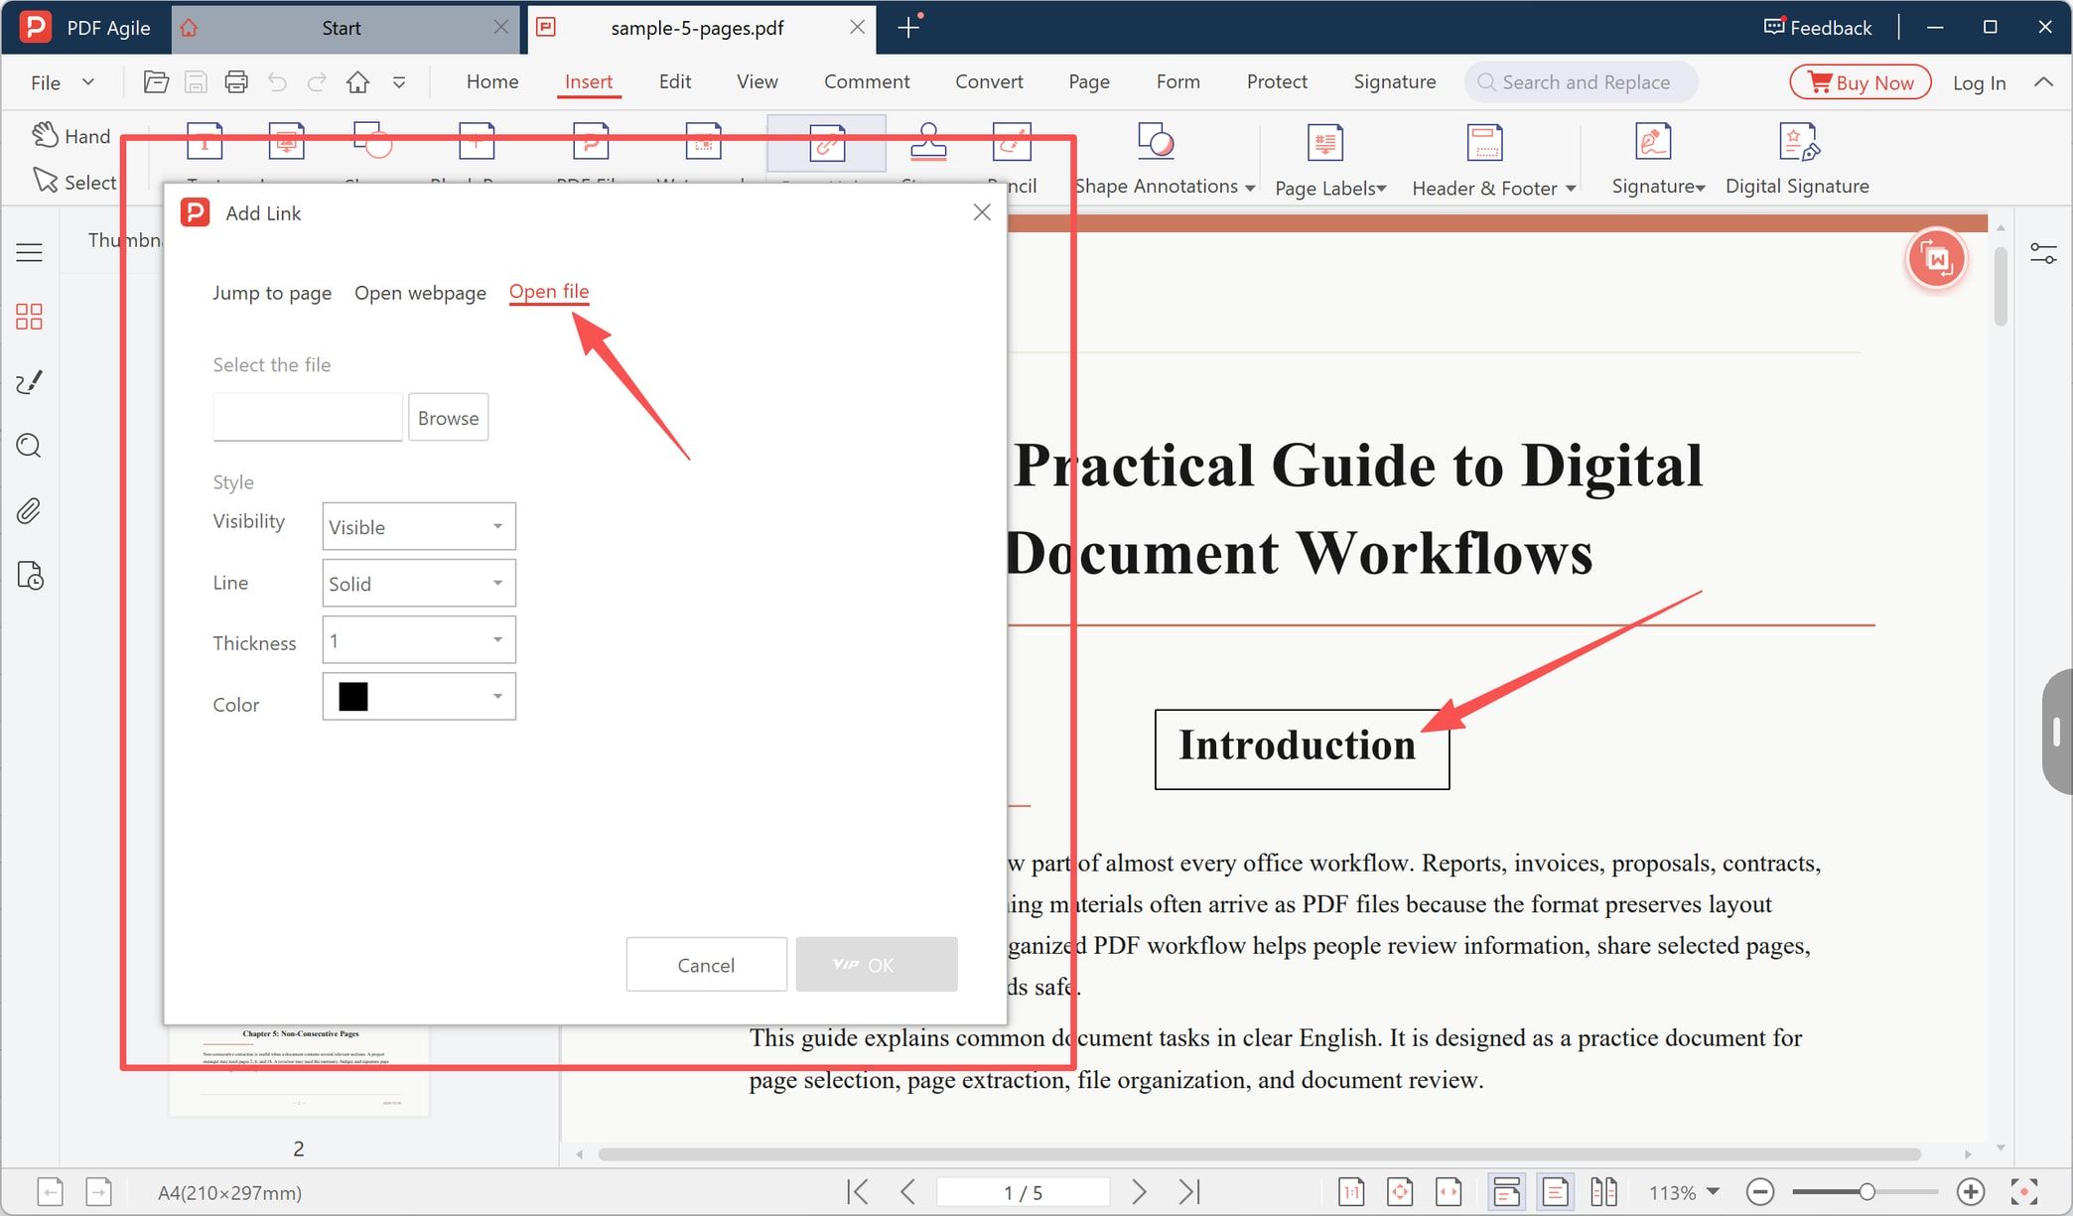2073x1216 pixels.
Task: Click the Blank Page ribbon icon
Action: tap(477, 142)
